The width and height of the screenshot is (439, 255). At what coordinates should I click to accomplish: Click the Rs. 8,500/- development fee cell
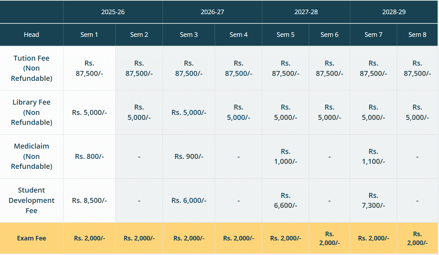coord(89,200)
